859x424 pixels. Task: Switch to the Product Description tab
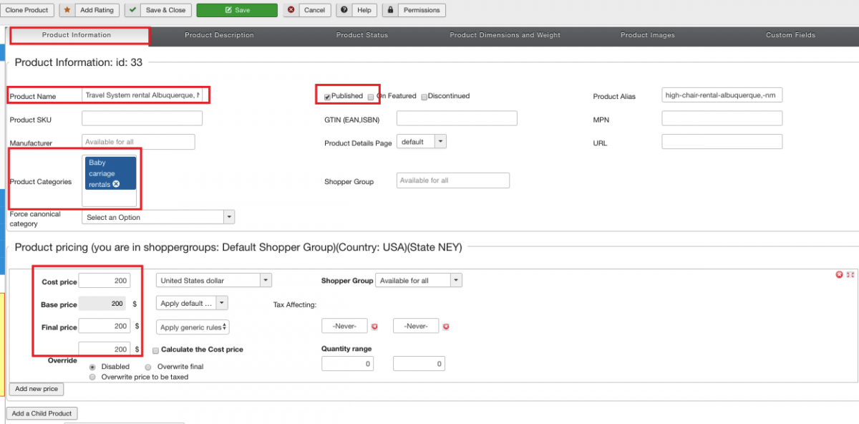219,35
